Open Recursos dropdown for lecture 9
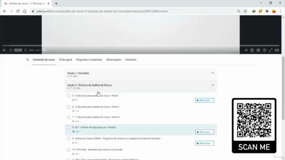 click(204, 143)
